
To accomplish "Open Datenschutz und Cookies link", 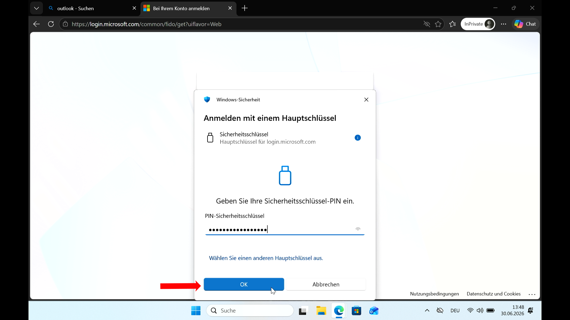I will pos(494,294).
